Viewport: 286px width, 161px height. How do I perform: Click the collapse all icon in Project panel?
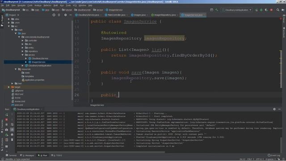point(59,15)
